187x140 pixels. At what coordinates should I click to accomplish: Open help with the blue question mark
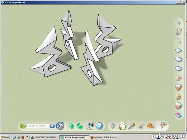[x=99, y=126]
